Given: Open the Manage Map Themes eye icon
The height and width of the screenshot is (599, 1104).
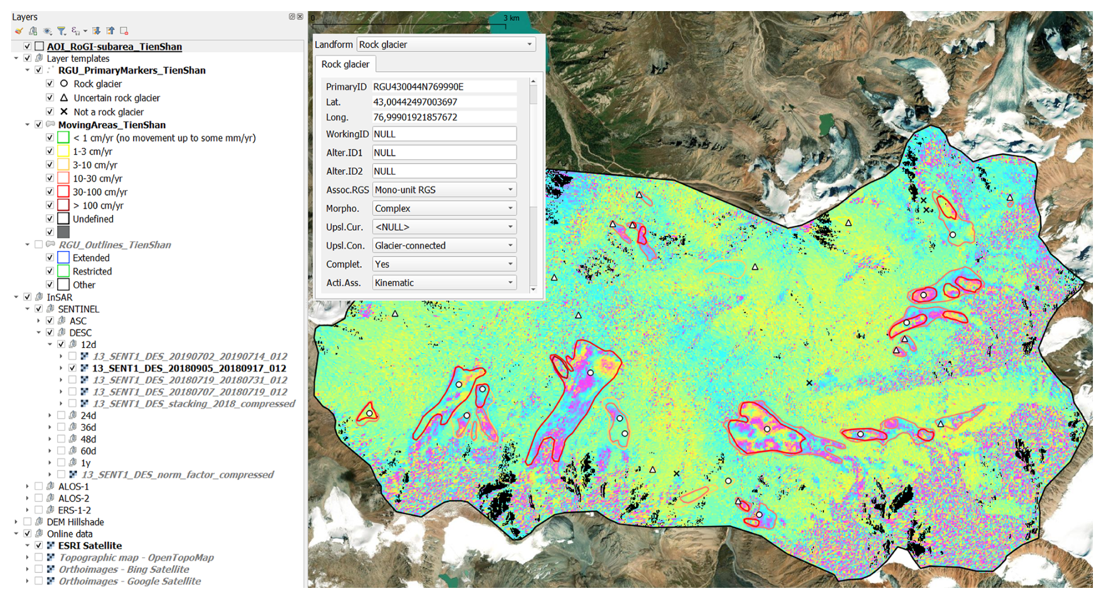Looking at the screenshot, I should click(47, 31).
